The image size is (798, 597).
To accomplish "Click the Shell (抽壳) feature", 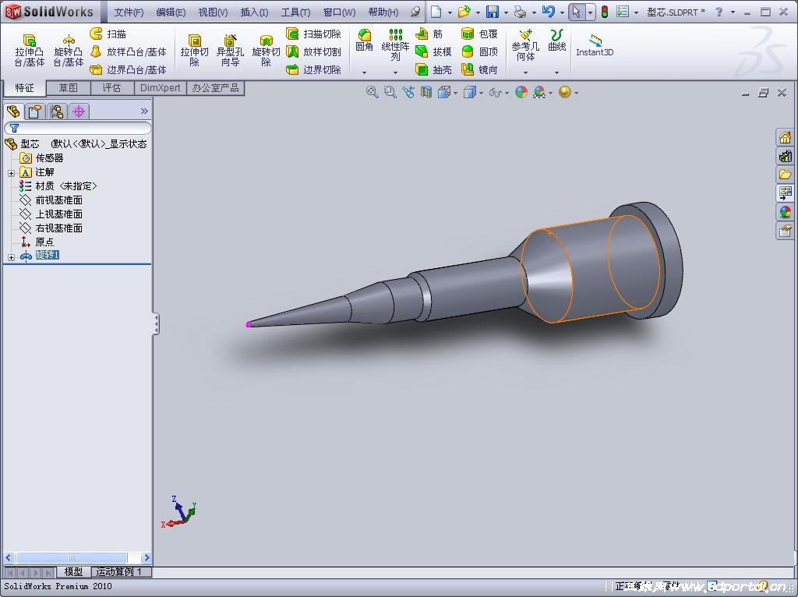I will click(433, 69).
